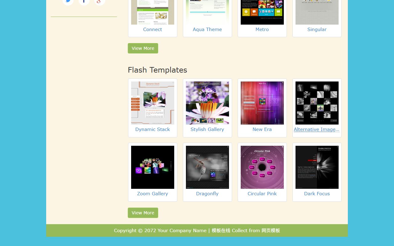Select the Aqua Theme template thumbnail
This screenshot has height=246, width=394.
pos(207,12)
